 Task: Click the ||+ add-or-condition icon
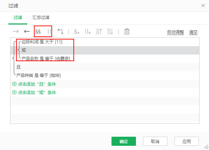(x=88, y=32)
